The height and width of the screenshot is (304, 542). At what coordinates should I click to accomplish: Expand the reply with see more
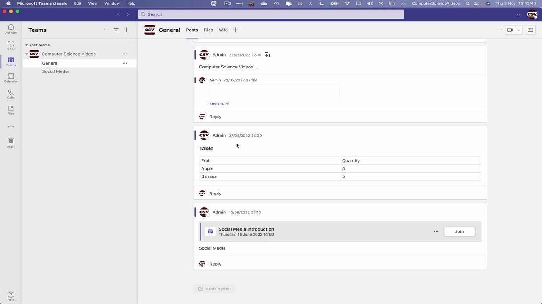219,103
